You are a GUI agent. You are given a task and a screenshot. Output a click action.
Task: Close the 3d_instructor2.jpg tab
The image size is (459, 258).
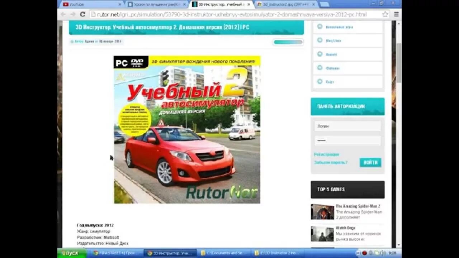click(x=313, y=4)
